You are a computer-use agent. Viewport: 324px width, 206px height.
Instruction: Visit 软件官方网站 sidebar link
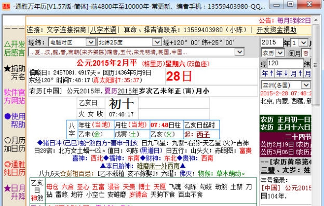click(15, 97)
